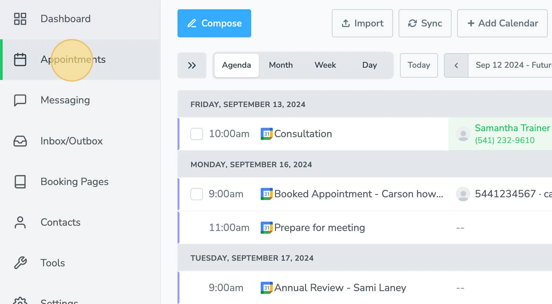Collapse the filter panel with the double-chevron

pyautogui.click(x=192, y=65)
